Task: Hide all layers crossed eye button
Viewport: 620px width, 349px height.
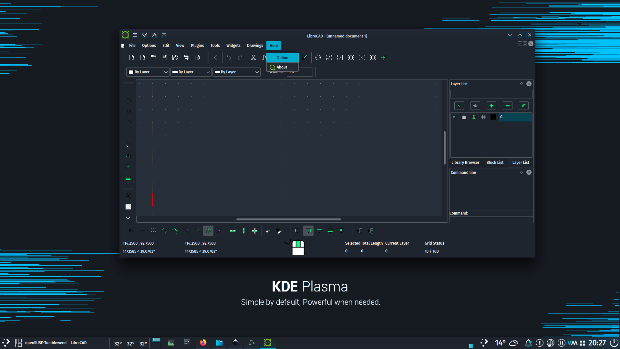Action: [475, 106]
